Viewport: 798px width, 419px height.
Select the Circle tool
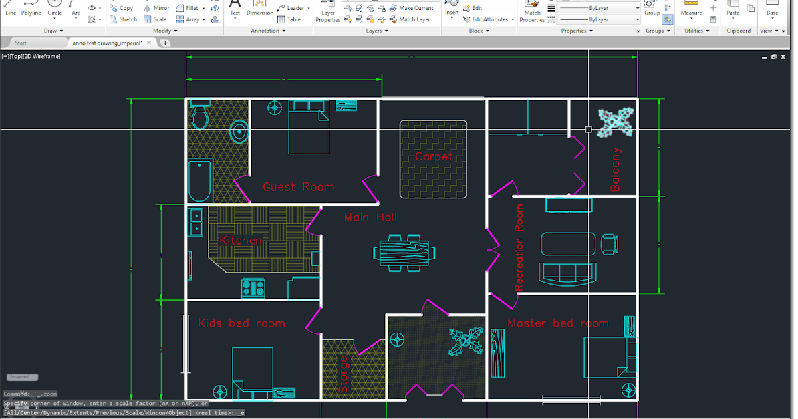point(54,8)
